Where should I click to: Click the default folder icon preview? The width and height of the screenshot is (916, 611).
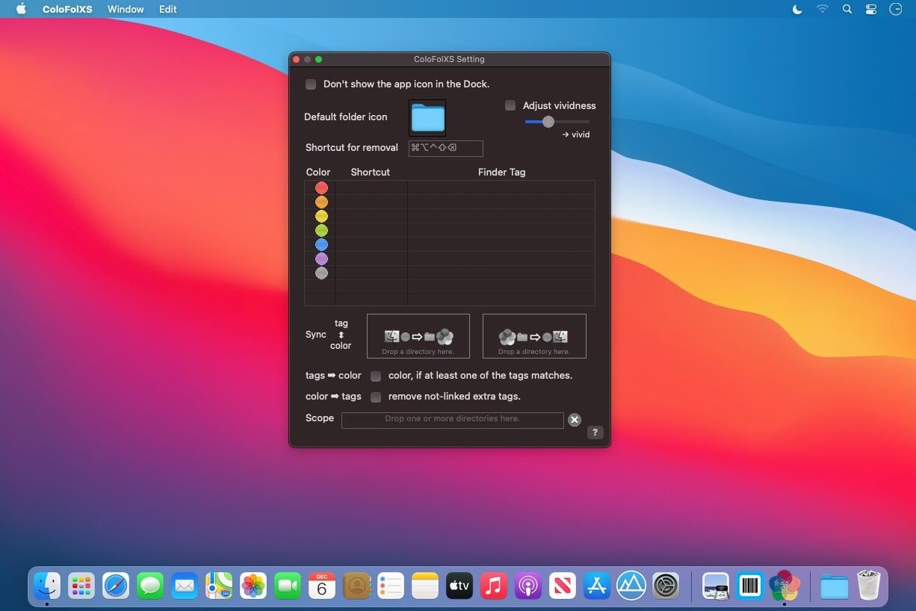[x=427, y=118]
